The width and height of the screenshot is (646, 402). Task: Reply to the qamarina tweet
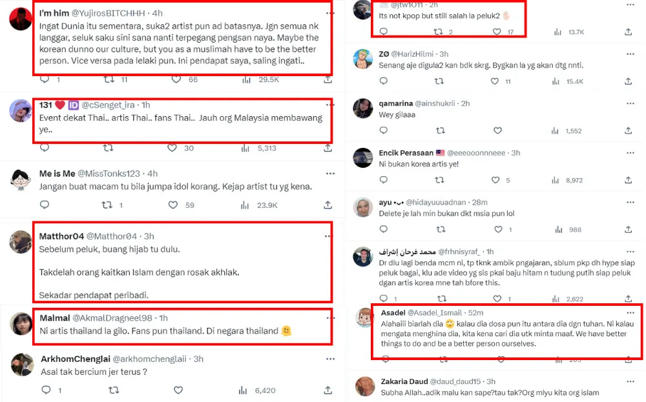tap(383, 131)
